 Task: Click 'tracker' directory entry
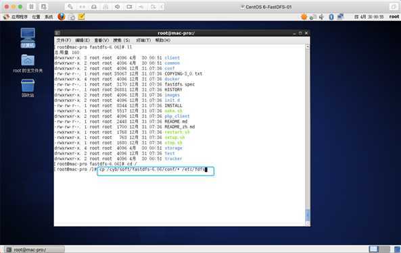tap(173, 159)
